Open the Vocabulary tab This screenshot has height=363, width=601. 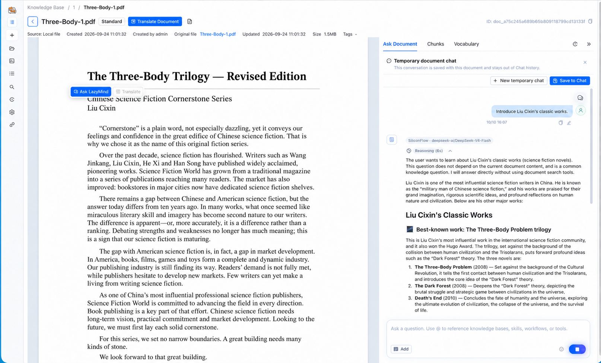point(466,44)
